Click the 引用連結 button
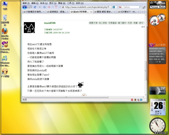Image resolution: width=169 pixels, height=135 pixels. [112, 23]
